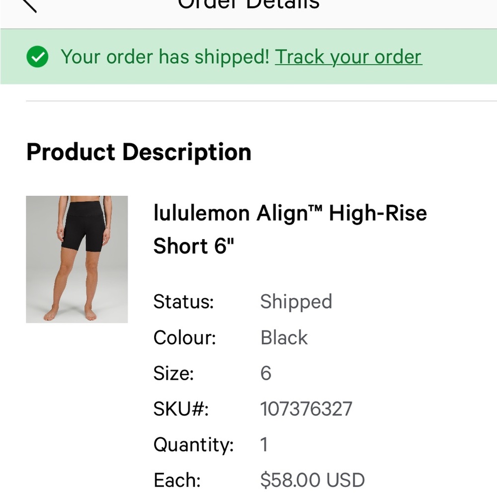Open the Track your order link
The image size is (497, 497).
coord(348,57)
